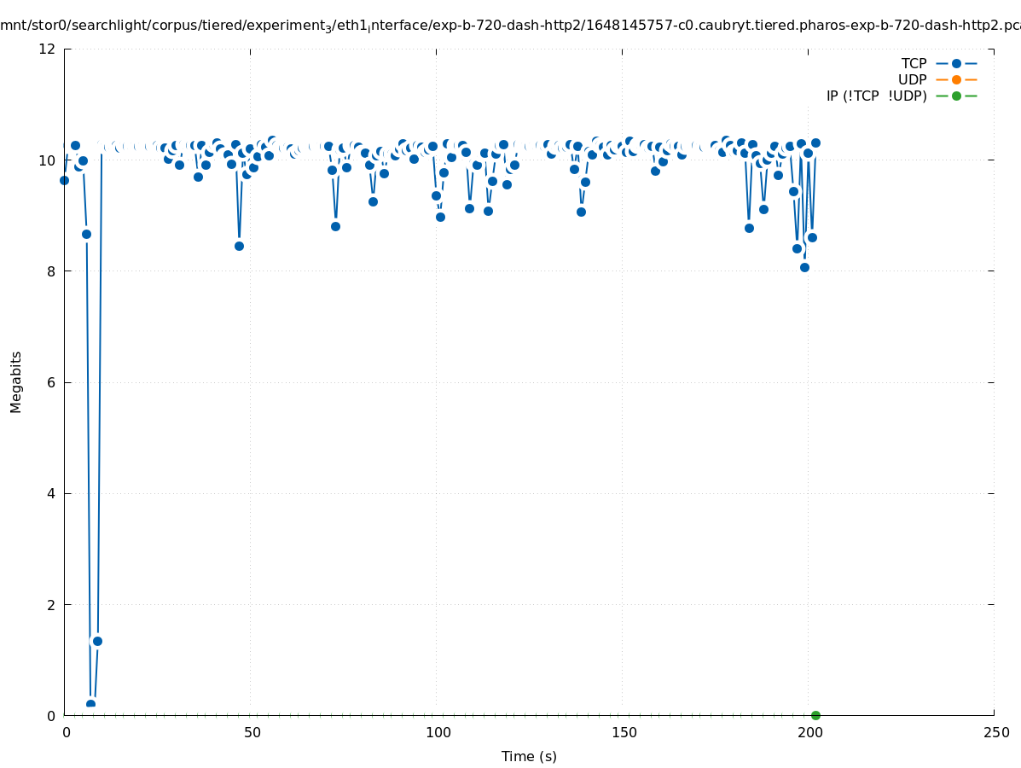This screenshot has height=768, width=1021.
Task: Click the orange UDP legend marker
Action: pos(956,79)
